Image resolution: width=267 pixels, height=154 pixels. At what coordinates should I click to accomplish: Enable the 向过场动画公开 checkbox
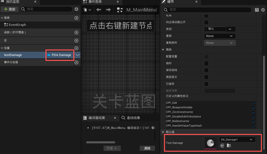coord(206,22)
